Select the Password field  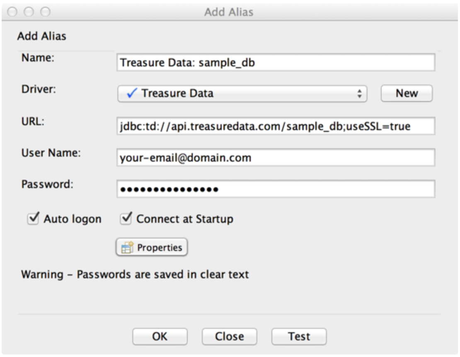(276, 189)
